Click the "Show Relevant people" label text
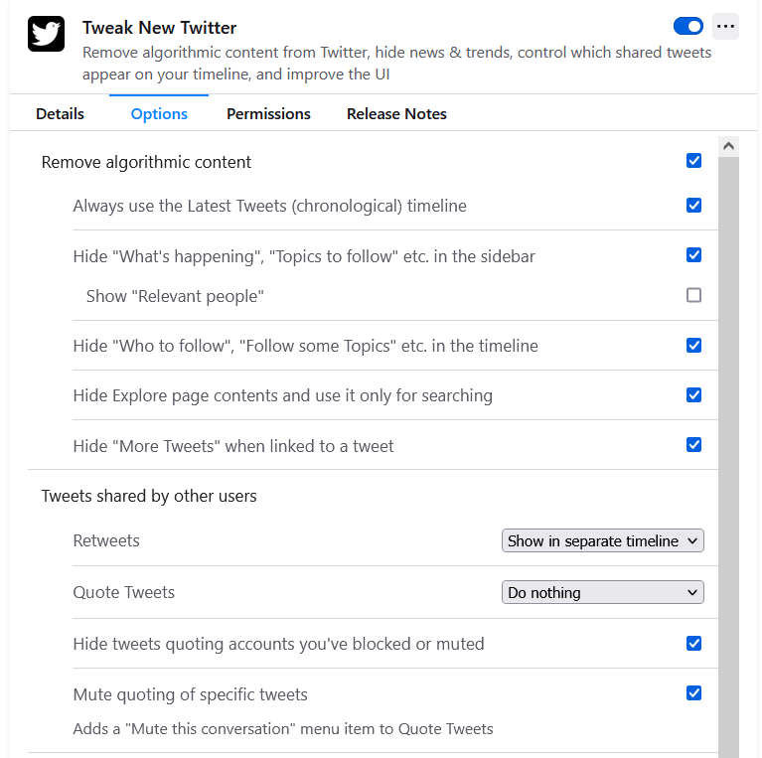762x758 pixels. pyautogui.click(x=175, y=296)
